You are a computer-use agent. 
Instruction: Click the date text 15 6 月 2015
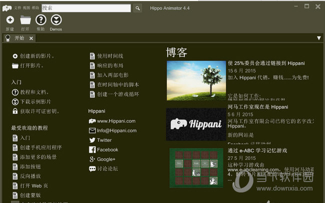[242, 71]
